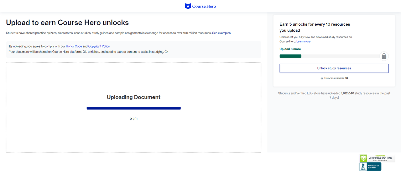The height and width of the screenshot is (194, 401).
Task: Select the 'Uploading Document' heading text
Action: 134,97
